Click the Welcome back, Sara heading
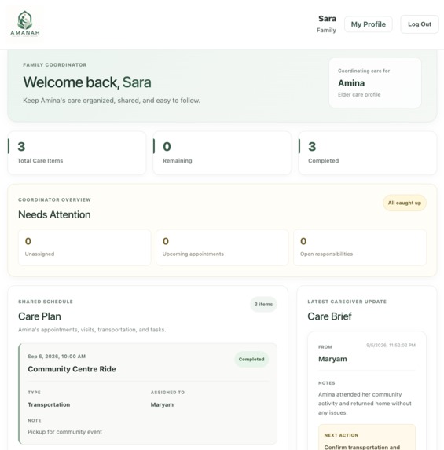This screenshot has width=444, height=450. coord(87,82)
